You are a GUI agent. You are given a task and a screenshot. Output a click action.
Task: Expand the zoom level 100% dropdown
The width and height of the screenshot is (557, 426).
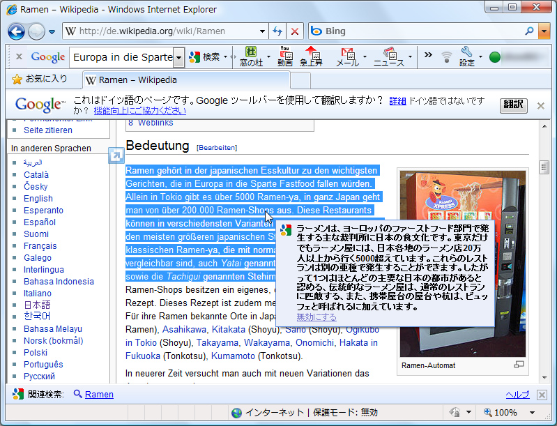click(531, 413)
